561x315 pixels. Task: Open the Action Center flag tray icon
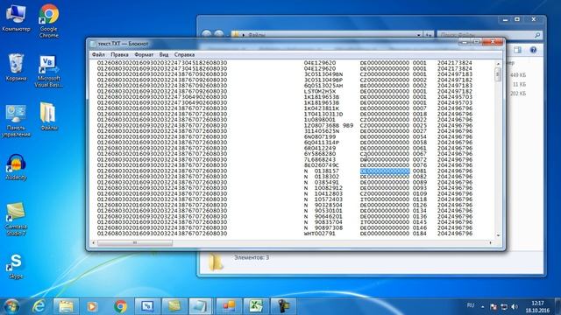click(x=494, y=307)
